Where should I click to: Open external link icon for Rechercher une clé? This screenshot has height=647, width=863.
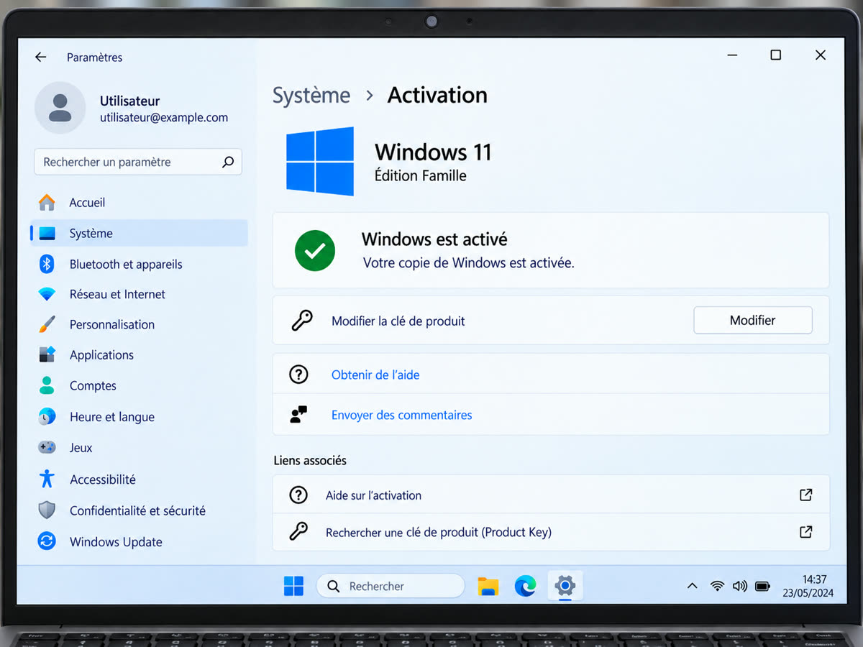[806, 532]
